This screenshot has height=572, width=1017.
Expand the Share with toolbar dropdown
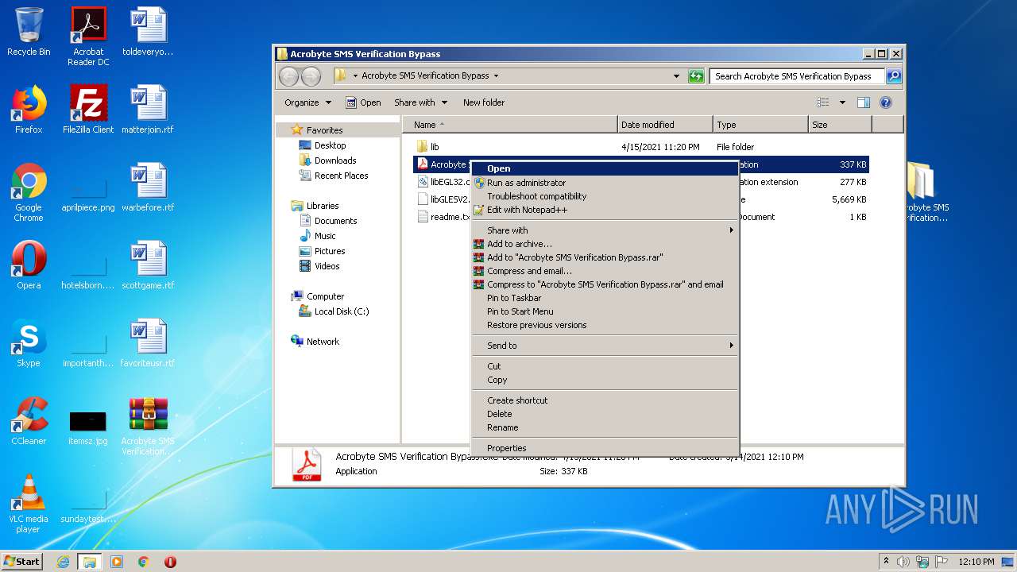click(421, 102)
